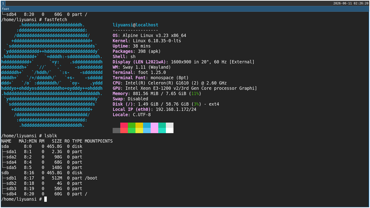The image size is (370, 208).
Task: Select the 'Swap: Disabled' line
Action: coord(130,99)
